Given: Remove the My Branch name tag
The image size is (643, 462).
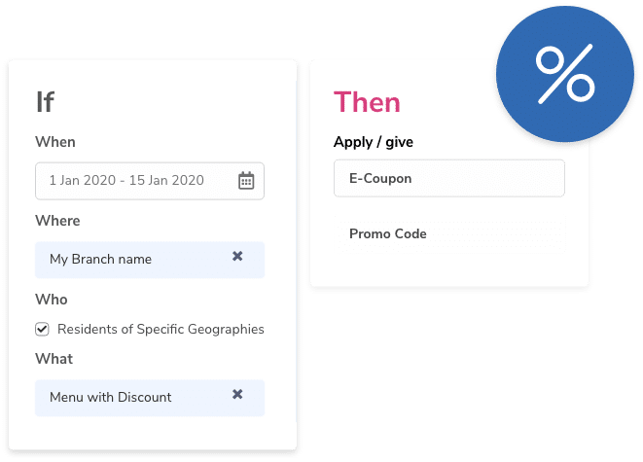Looking at the screenshot, I should coord(237,257).
